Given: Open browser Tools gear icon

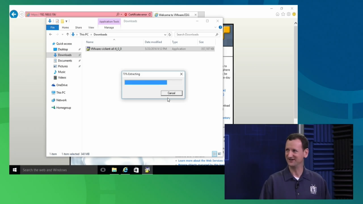Looking at the screenshot, I should [288, 14].
